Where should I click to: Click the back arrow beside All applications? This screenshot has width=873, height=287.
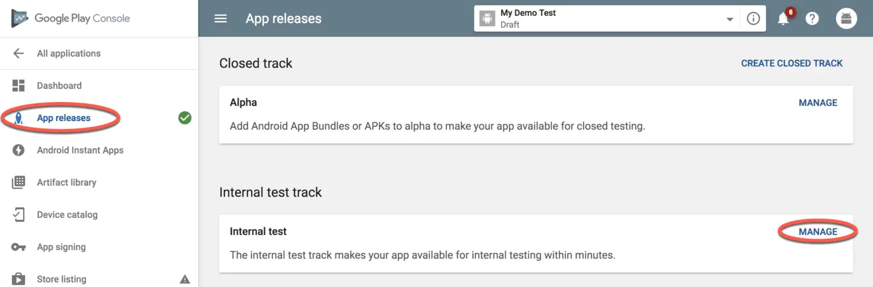tap(18, 53)
